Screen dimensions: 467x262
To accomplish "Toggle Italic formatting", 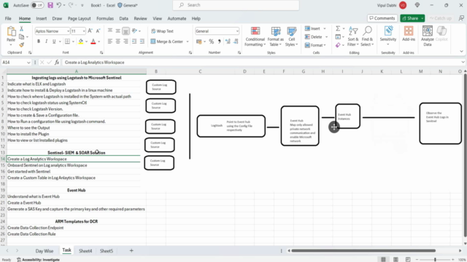I will point(46,41).
